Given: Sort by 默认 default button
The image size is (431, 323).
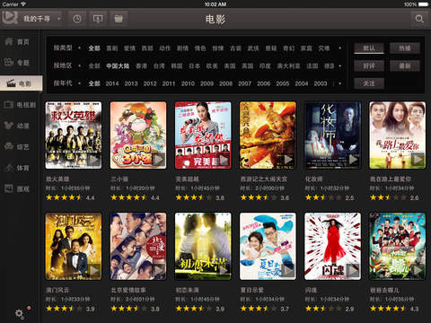Looking at the screenshot, I should click(369, 48).
